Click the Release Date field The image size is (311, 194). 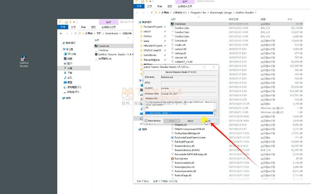[188, 94]
